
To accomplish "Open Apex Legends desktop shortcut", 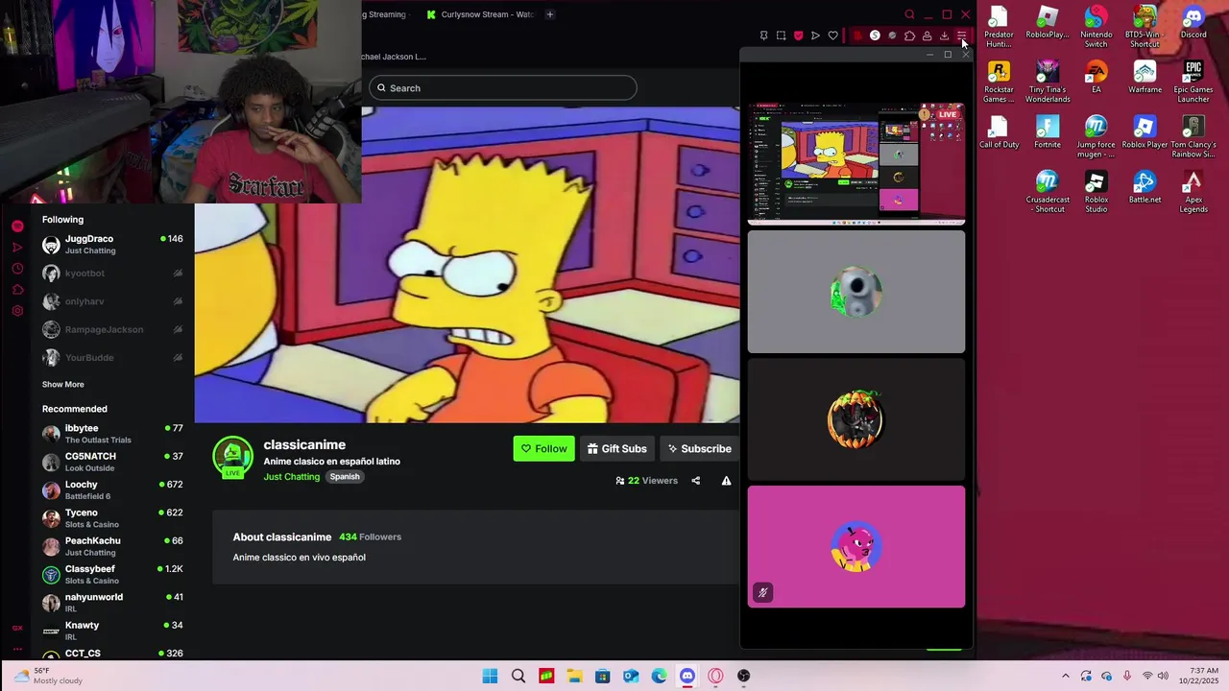I will (x=1193, y=192).
